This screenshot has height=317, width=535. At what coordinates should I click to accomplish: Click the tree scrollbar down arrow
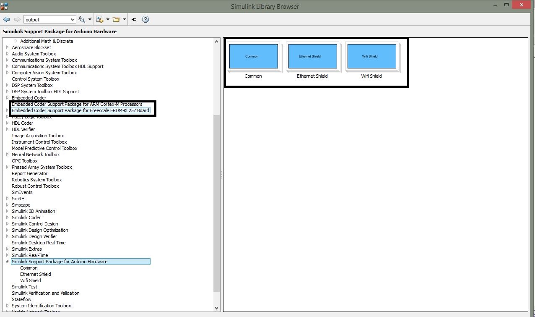(217, 308)
